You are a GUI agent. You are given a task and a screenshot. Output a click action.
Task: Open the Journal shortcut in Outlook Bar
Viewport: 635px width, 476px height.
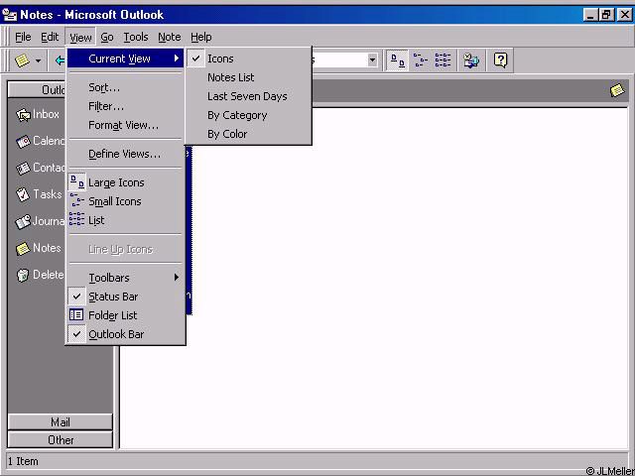click(x=40, y=221)
